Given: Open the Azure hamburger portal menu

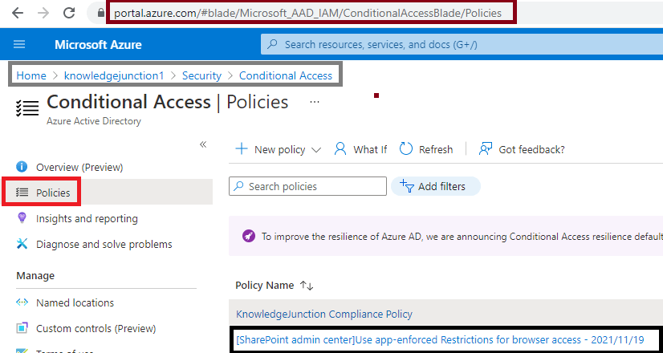Looking at the screenshot, I should pyautogui.click(x=19, y=44).
